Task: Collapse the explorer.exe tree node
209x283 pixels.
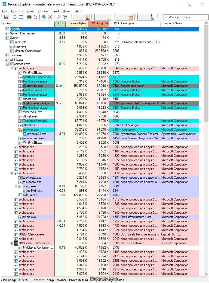Action: coord(16,129)
